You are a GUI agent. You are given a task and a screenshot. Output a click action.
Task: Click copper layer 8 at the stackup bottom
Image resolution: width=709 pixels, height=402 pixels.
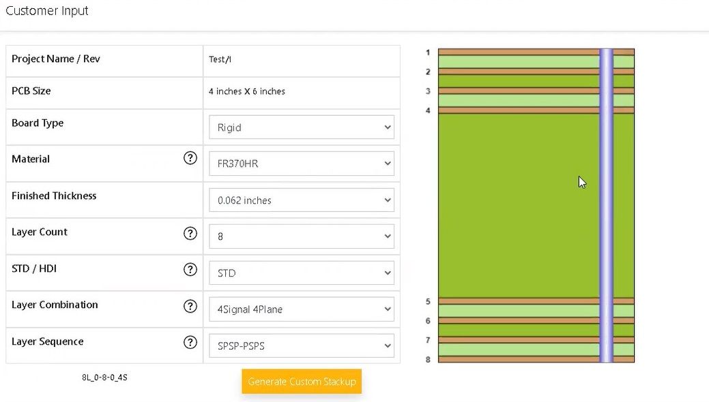coord(519,359)
